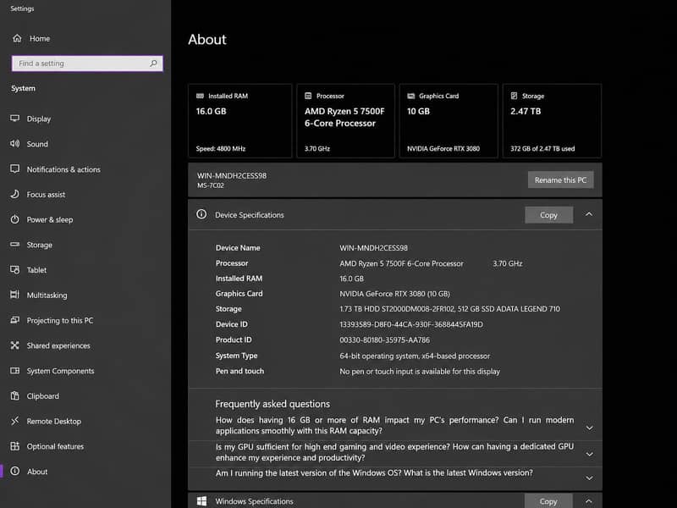Viewport: 677px width, 508px height.
Task: Click the Projecting to this PC icon
Action: (x=14, y=320)
